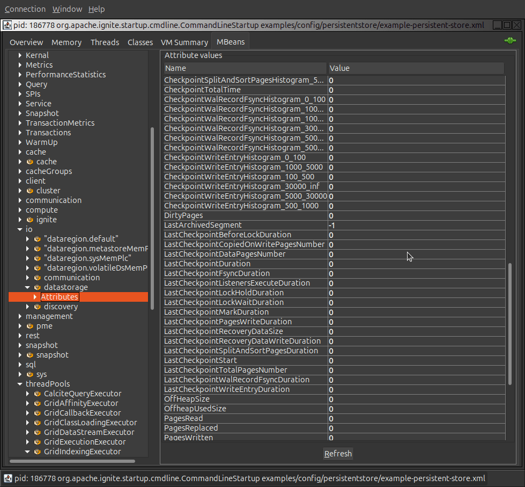The image size is (525, 487).
Task: Click the bean icon beside GridClassLoadingExecutor
Action: click(x=38, y=423)
